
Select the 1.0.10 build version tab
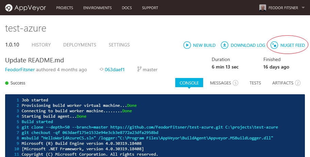coord(12,45)
